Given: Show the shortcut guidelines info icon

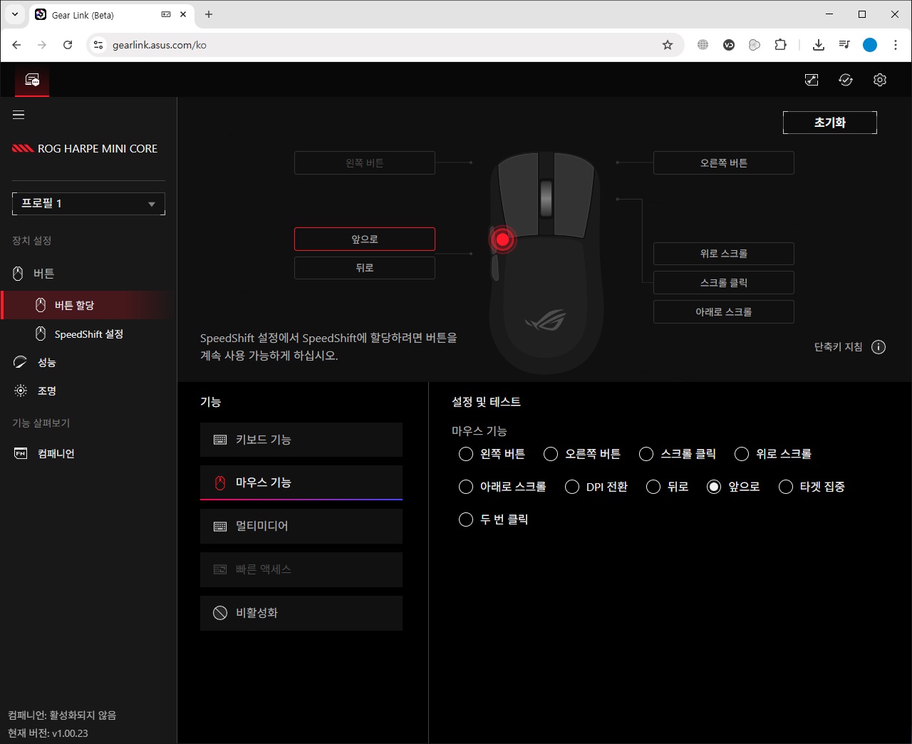Looking at the screenshot, I should (879, 347).
